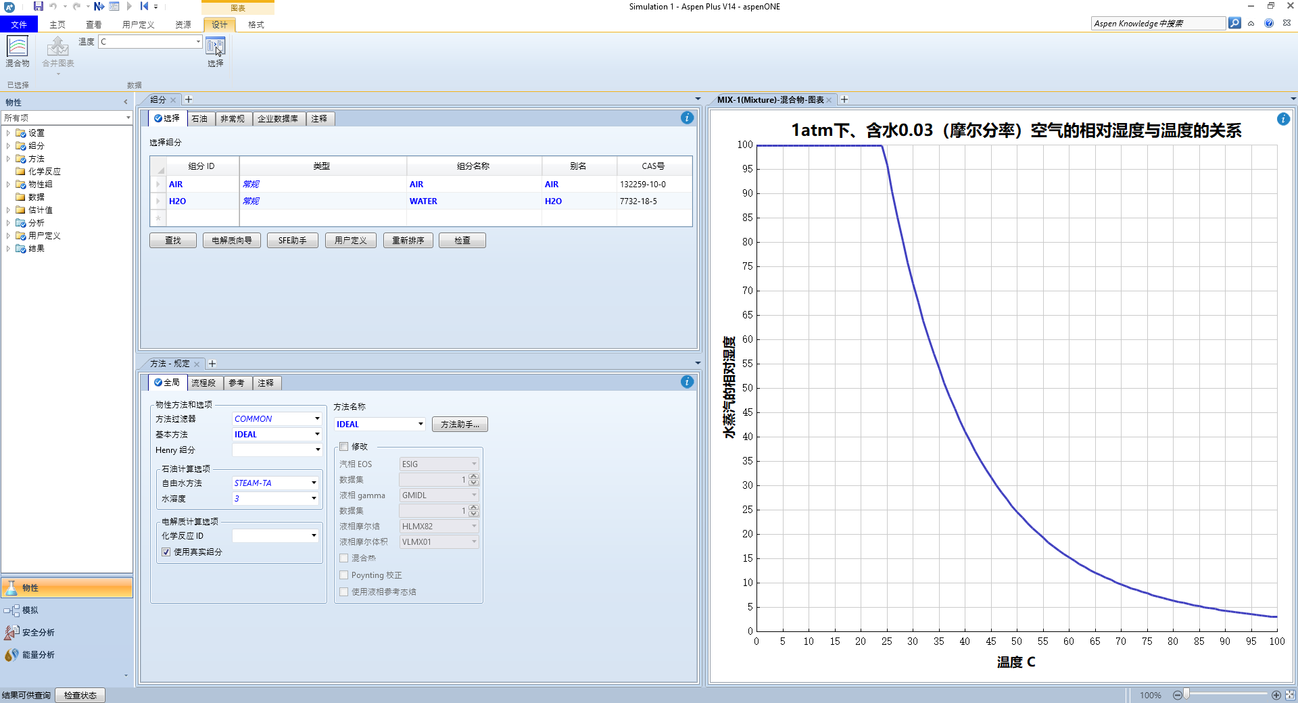Click info icon in components panel
Viewport: 1298px width, 703px height.
pyautogui.click(x=687, y=118)
